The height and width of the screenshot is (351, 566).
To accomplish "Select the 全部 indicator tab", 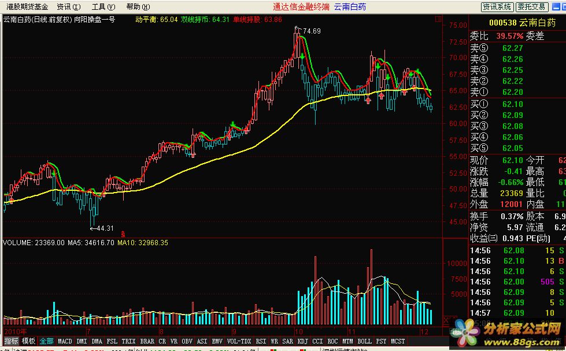I will point(46,341).
